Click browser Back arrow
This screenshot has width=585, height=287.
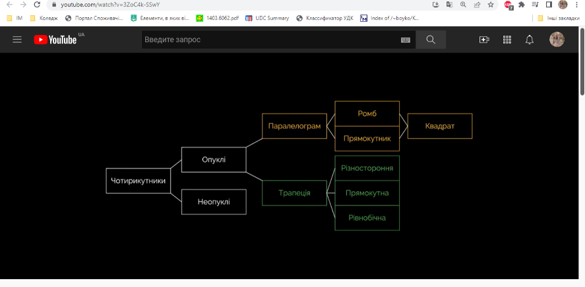(10, 5)
